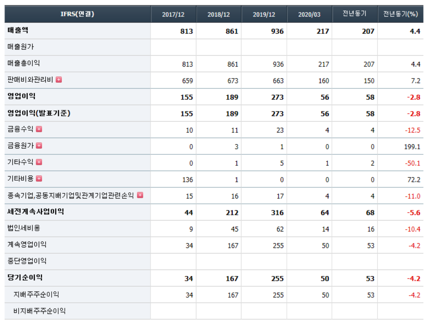Click 판매비와관리비 2018/12 value 673
The image size is (426, 325).
click(233, 81)
